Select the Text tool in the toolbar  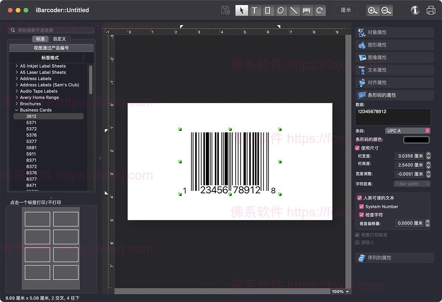click(255, 10)
